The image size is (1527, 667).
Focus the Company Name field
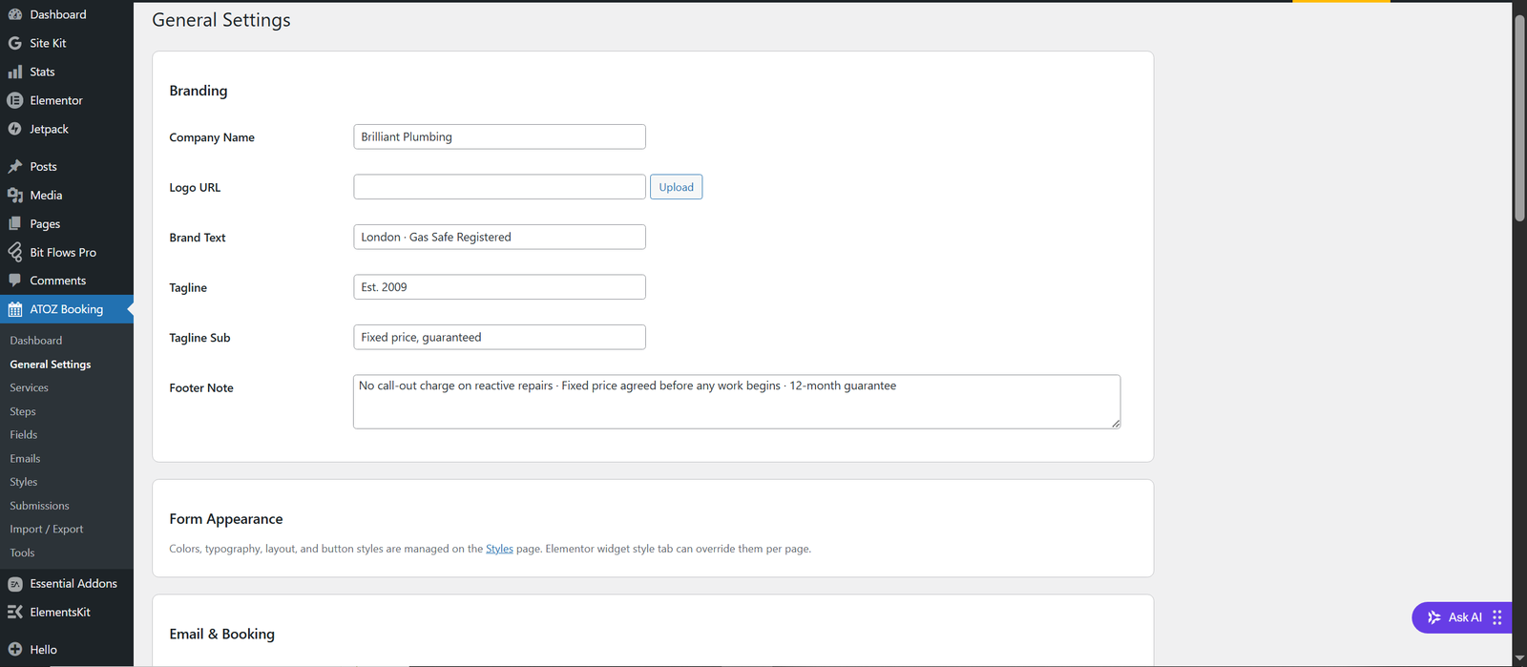[499, 136]
